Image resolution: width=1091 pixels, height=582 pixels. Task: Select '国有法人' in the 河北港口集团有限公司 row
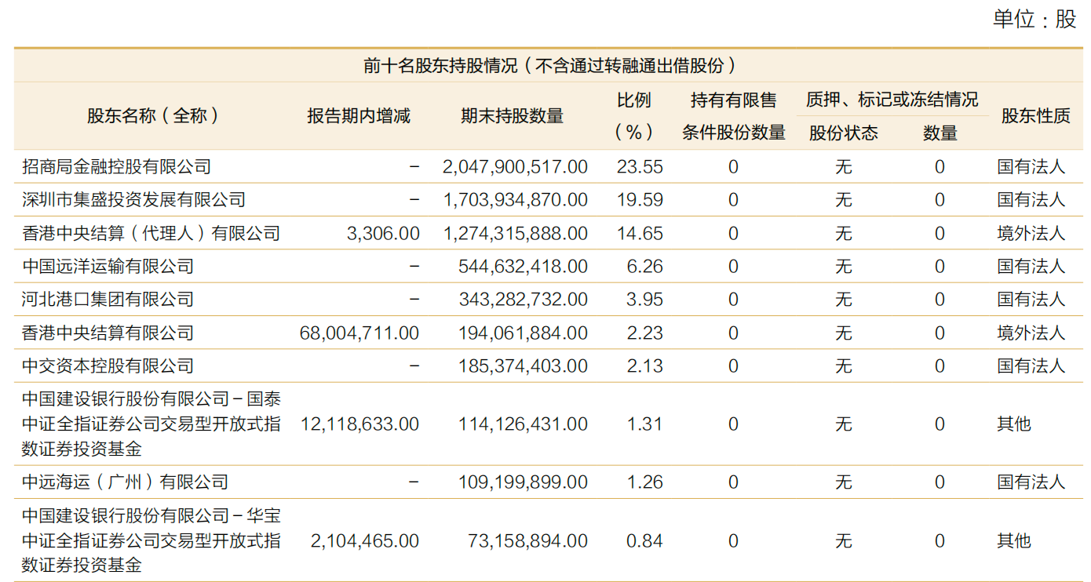[x=1031, y=300]
